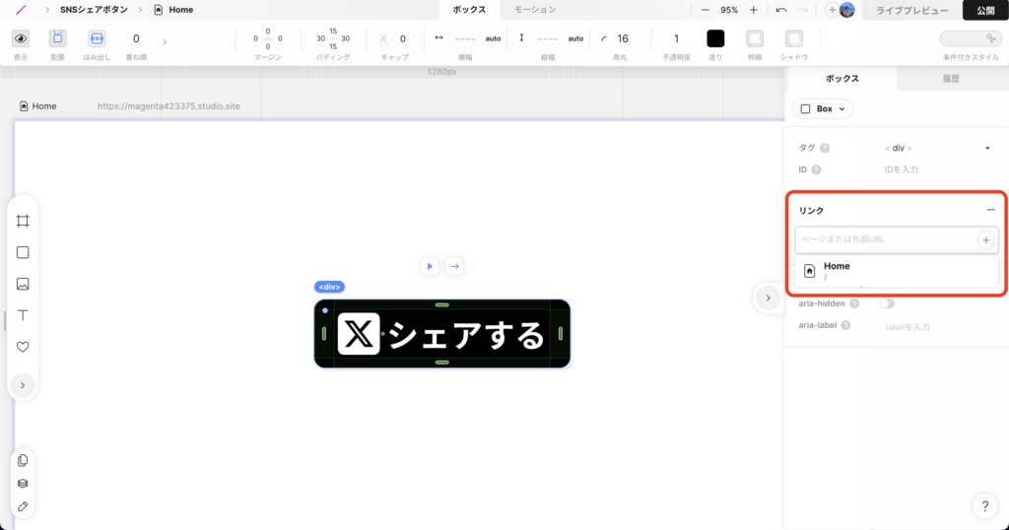Click the 重ね順 value 0
Screen dimensions: 1009x530
[x=136, y=38]
